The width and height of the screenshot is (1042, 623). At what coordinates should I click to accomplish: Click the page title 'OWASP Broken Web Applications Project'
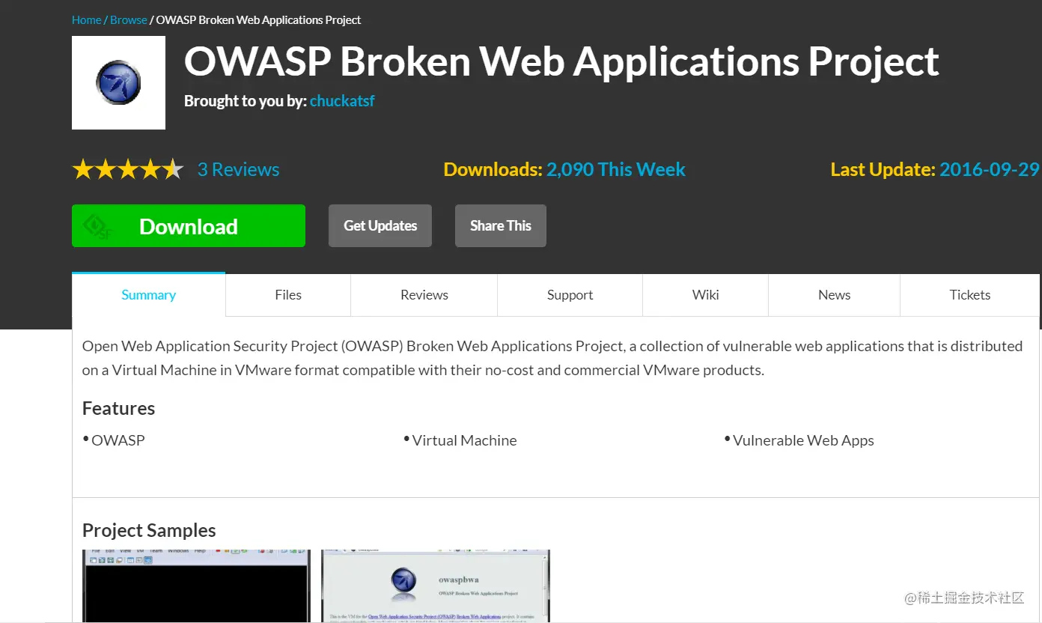[x=561, y=61]
